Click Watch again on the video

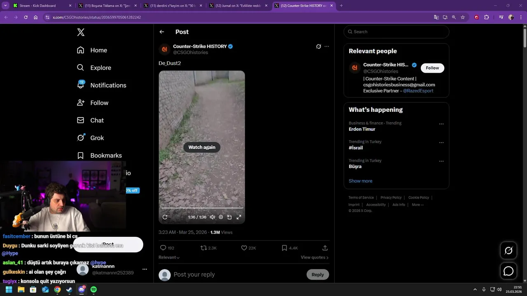coord(202,147)
